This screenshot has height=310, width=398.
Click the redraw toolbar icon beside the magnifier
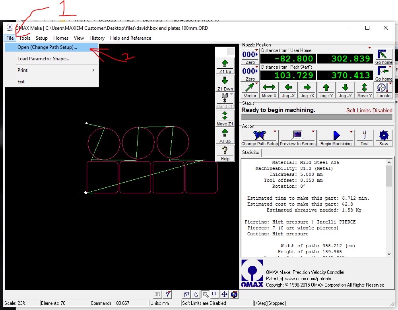tap(196, 294)
